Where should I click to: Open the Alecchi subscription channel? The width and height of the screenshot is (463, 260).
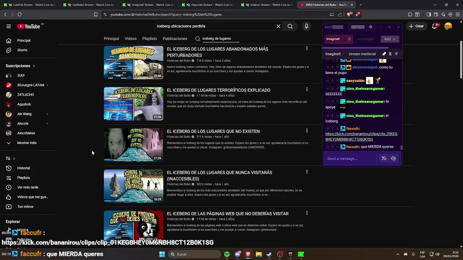(x=22, y=123)
